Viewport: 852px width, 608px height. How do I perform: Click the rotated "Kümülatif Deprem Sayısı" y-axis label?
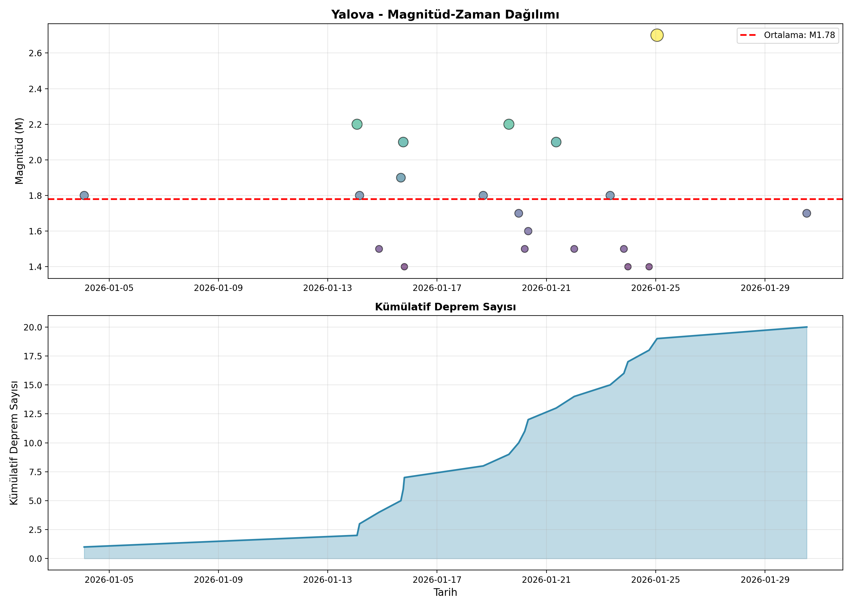point(14,443)
